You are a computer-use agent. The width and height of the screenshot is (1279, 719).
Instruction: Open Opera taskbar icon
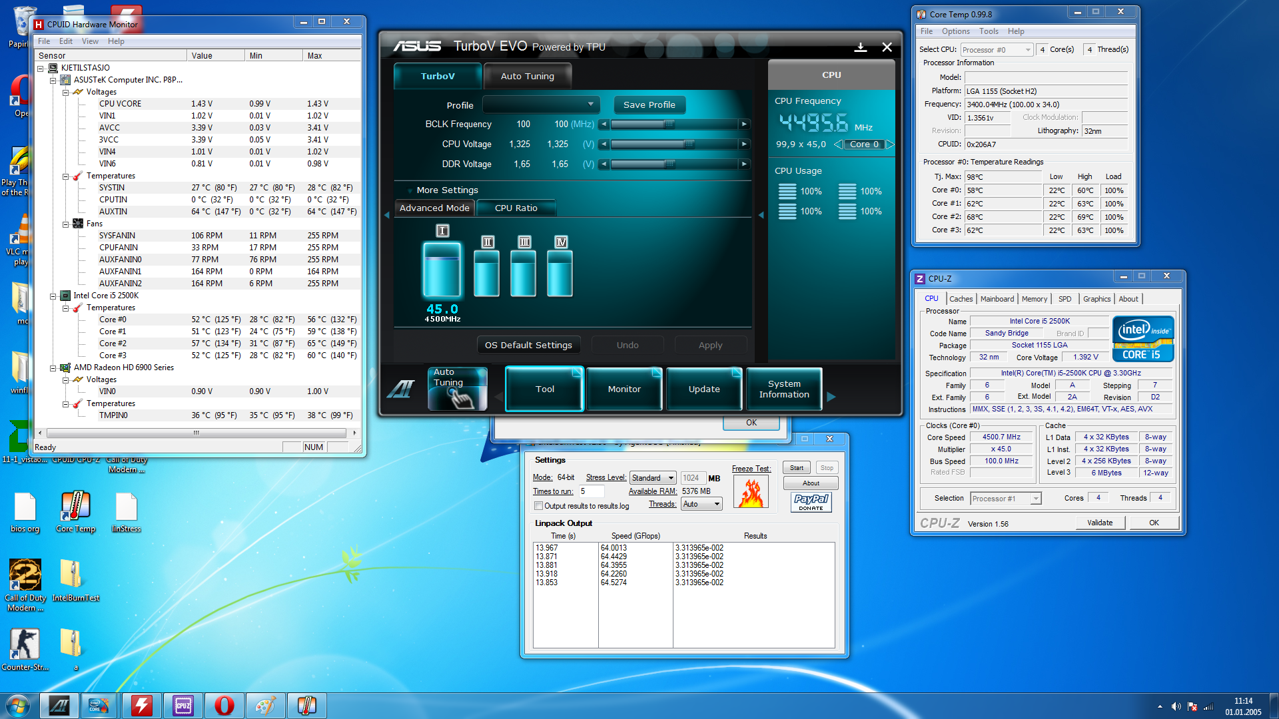coord(224,706)
